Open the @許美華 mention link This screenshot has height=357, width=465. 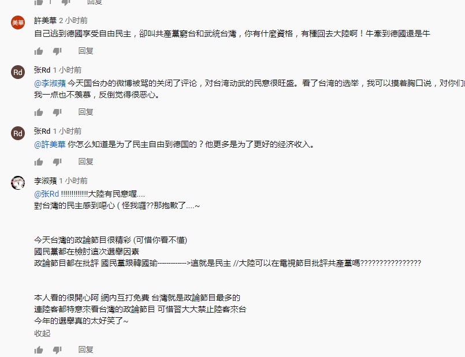click(x=50, y=144)
